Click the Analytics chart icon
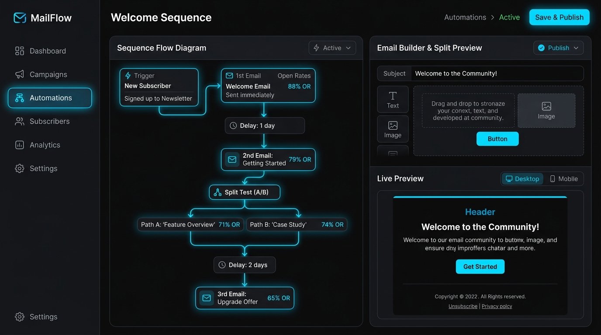Screen dimensions: 601x335 point(20,145)
